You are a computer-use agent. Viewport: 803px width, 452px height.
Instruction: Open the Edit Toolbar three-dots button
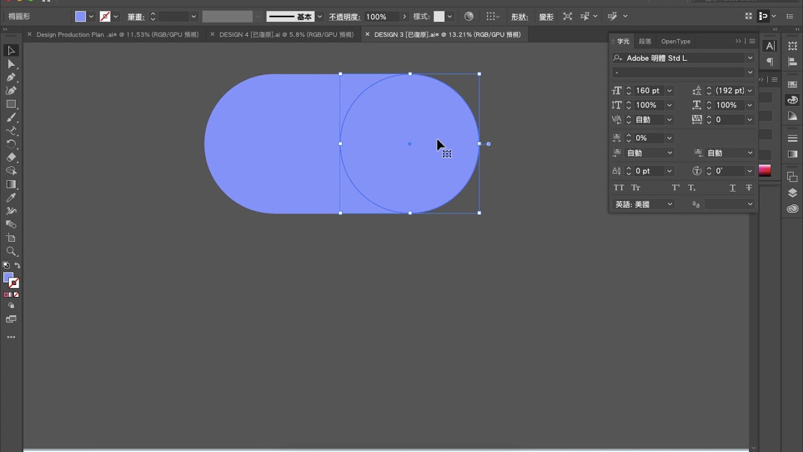click(11, 337)
